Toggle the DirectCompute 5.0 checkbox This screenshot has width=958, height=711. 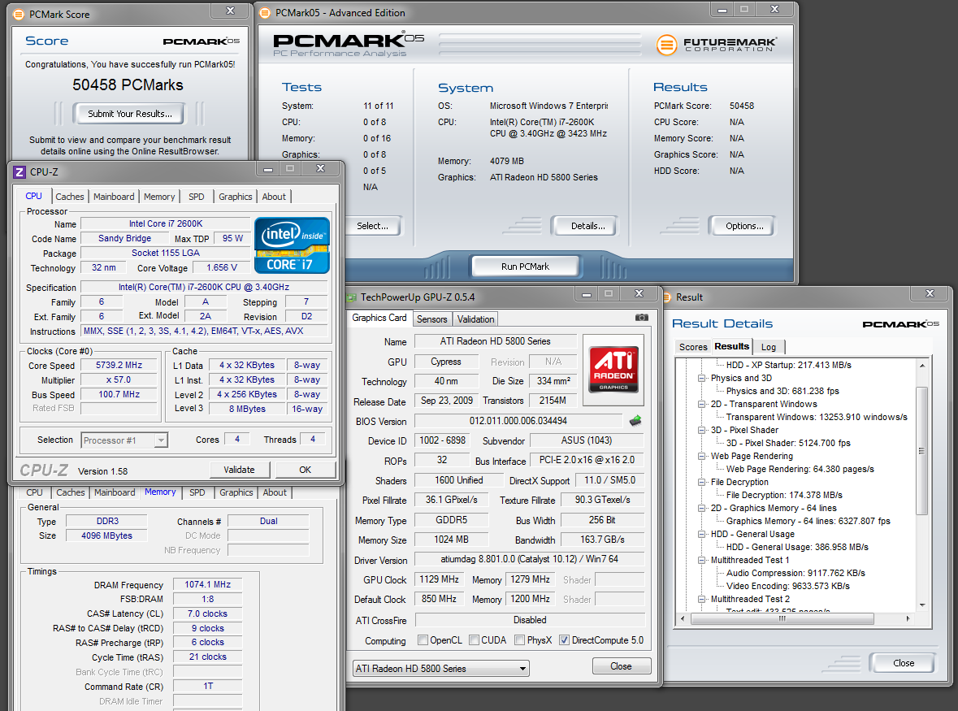coord(564,639)
